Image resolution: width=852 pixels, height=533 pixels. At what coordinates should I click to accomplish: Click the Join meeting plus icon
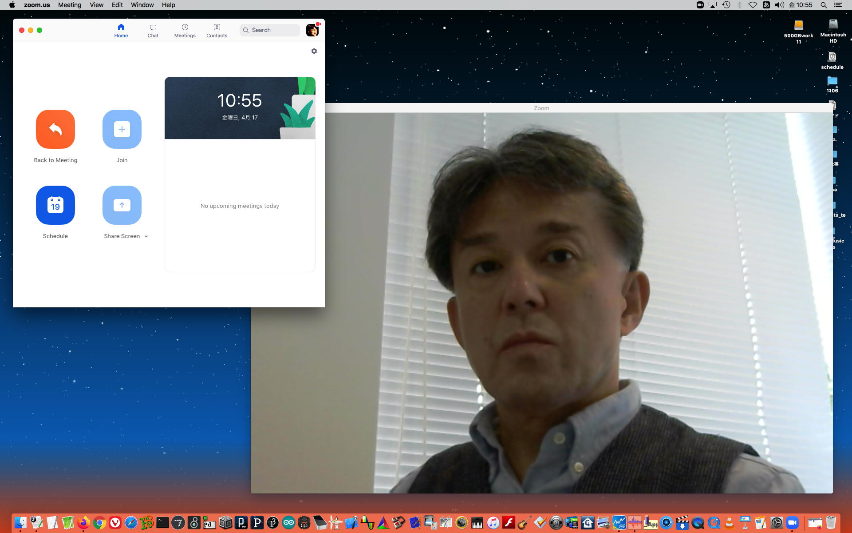click(122, 129)
